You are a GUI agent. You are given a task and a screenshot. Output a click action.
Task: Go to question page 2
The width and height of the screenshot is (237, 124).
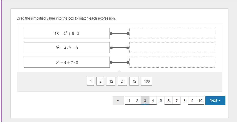[137, 101]
